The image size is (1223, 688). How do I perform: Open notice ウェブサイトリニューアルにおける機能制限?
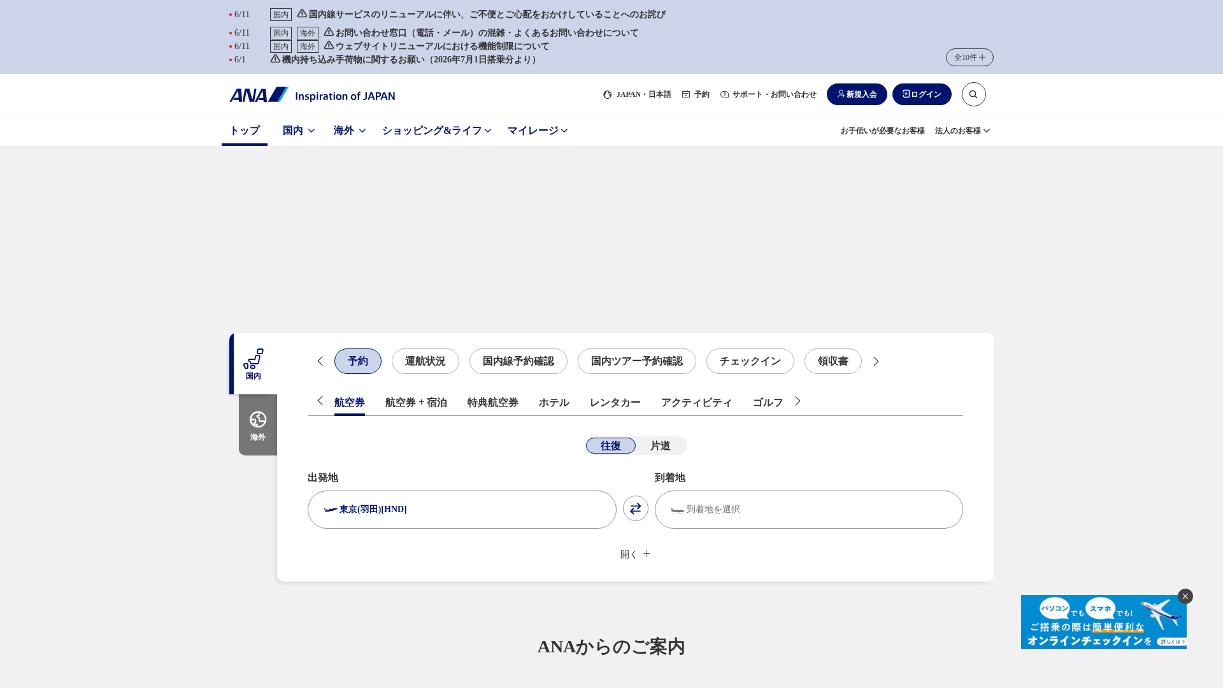click(437, 46)
